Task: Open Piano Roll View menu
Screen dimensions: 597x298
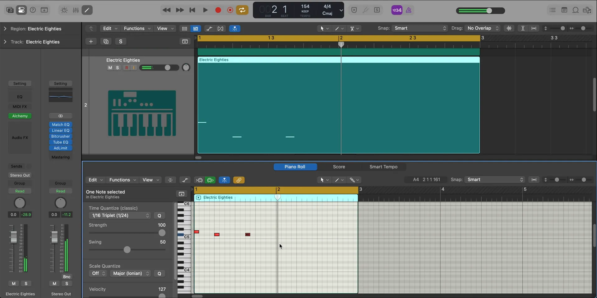Action: coord(150,180)
